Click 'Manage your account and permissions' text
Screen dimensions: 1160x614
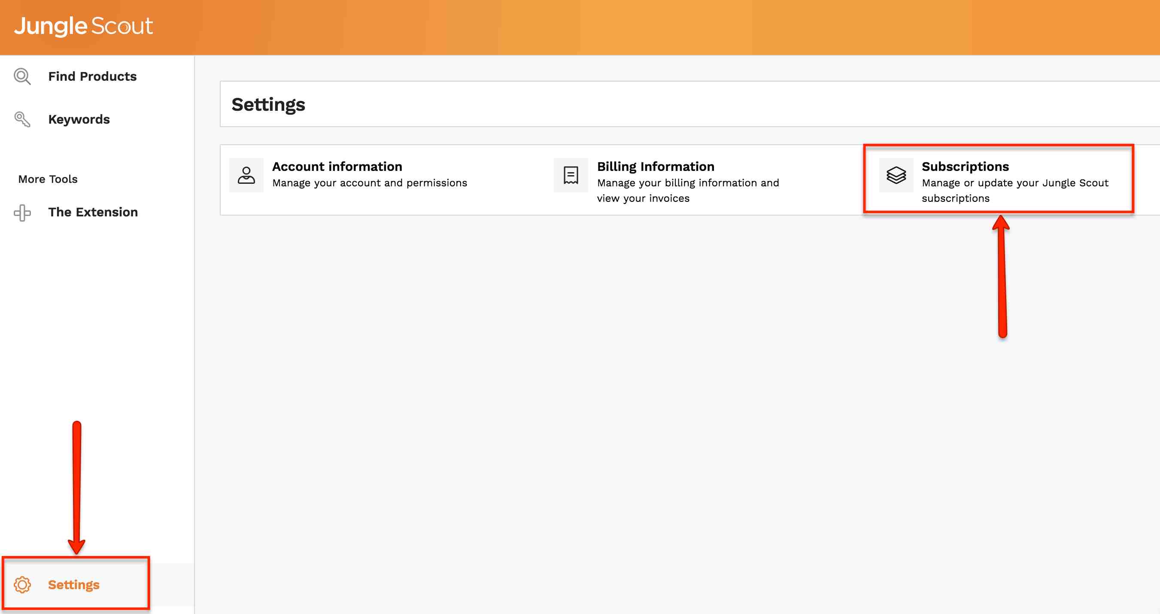click(x=370, y=183)
